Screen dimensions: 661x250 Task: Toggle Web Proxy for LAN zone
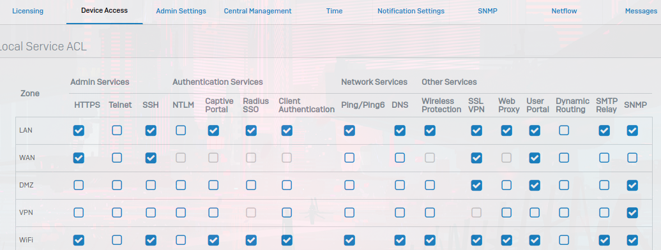[x=506, y=131]
